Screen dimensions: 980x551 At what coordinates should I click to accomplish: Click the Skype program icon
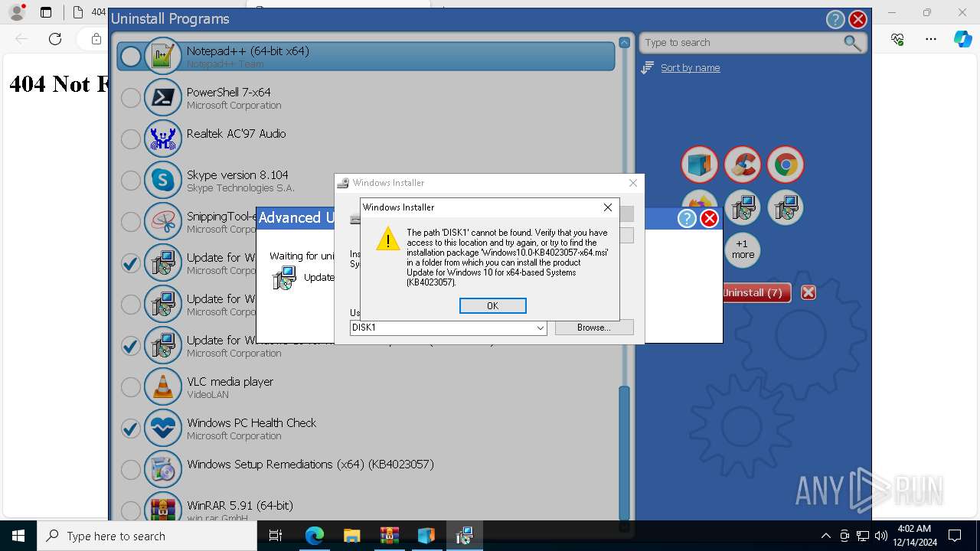163,180
